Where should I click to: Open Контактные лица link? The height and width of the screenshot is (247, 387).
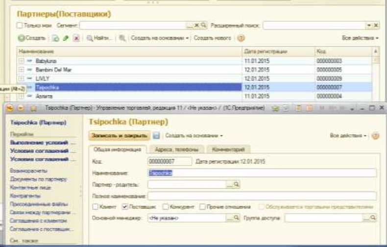(x=30, y=188)
